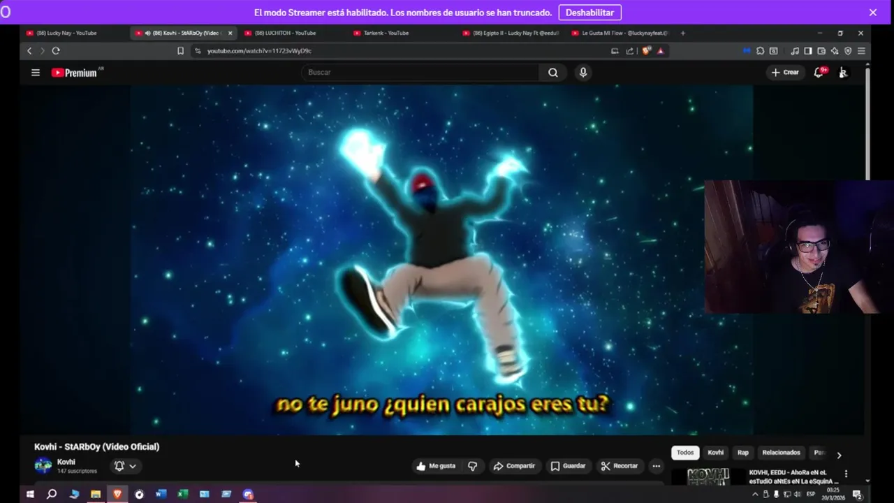Open the Brave playlist music note icon

795,51
